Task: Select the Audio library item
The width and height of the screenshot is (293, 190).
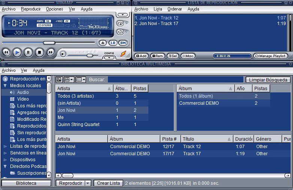Action: [x=23, y=92]
